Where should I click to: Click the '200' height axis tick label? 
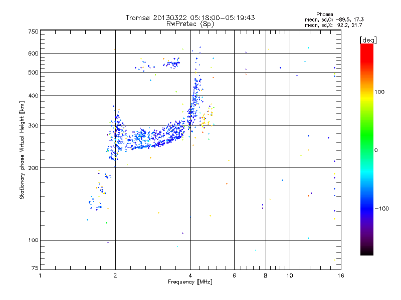tap(33, 168)
